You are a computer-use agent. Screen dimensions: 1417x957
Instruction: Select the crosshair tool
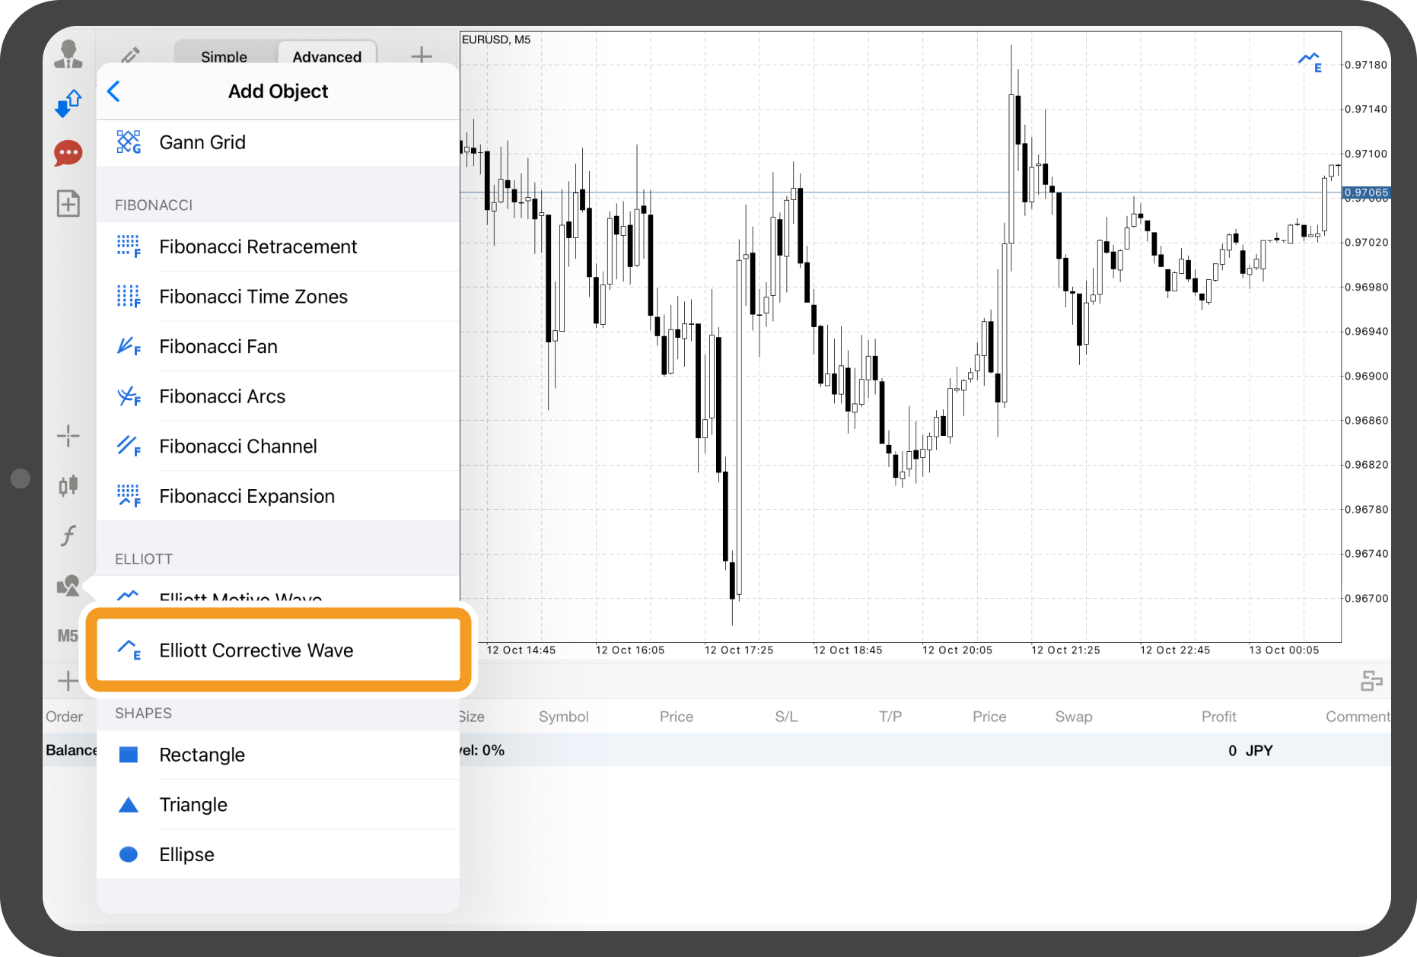coord(68,436)
